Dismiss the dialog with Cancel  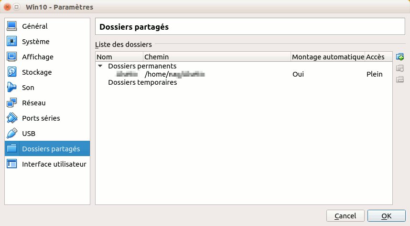(x=345, y=216)
